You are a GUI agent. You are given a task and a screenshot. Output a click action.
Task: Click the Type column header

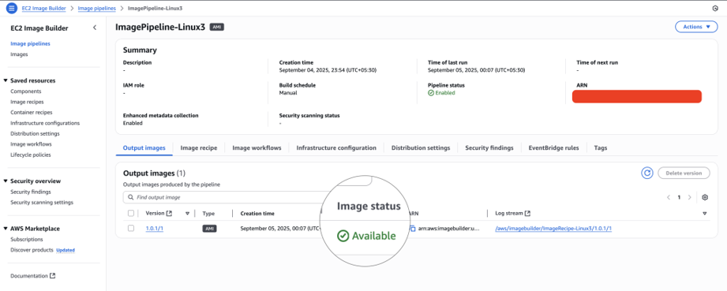[208, 213]
